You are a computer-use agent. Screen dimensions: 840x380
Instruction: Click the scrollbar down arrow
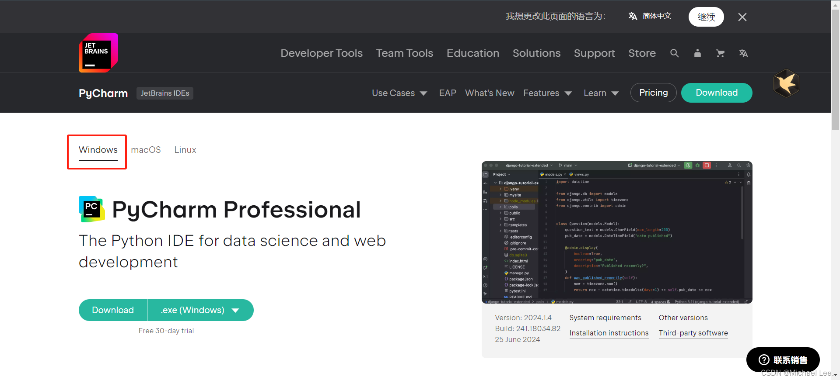[835, 375]
